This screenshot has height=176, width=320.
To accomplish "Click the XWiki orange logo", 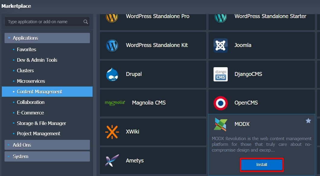I will coord(112,132).
